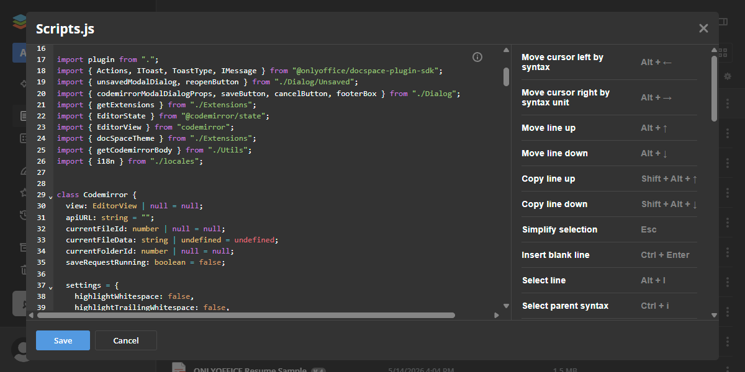The height and width of the screenshot is (372, 745).
Task: Click "getCodemirrorBody" on line 25
Action: click(x=135, y=150)
